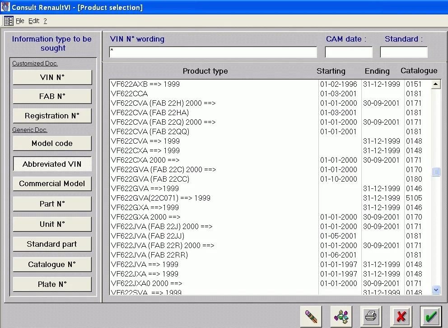
Task: Select the Abbreviated VIN search type
Action: (52, 164)
